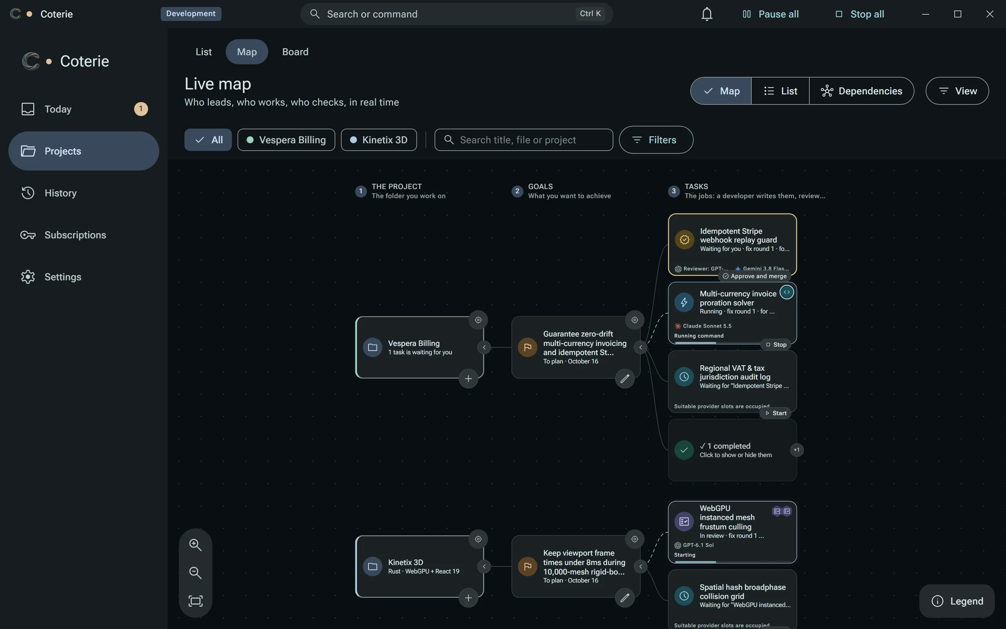Screen dimensions: 1006x629
Task: Open code badge on Multi-currency invoice task
Action: 787,292
